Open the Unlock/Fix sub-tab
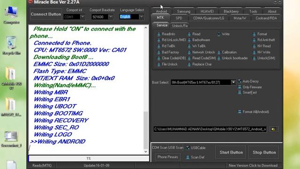The height and width of the screenshot is (169, 300). coord(180,26)
